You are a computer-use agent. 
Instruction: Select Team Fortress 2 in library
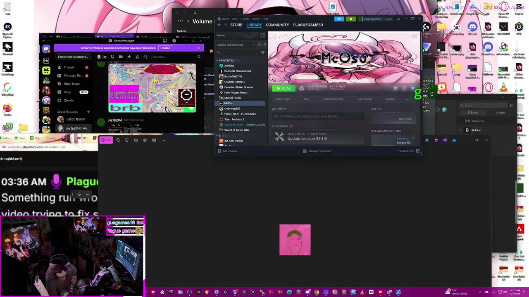click(x=234, y=119)
